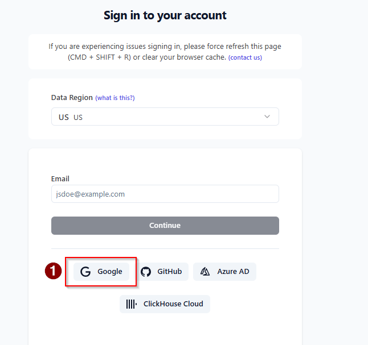
Task: Sign in using the Google button label
Action: [x=110, y=272]
